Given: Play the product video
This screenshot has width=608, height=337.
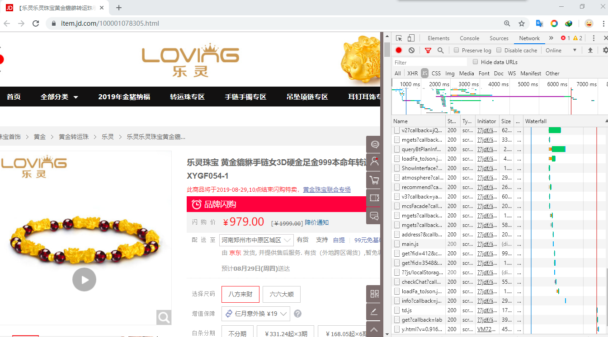Looking at the screenshot, I should pyautogui.click(x=84, y=279).
